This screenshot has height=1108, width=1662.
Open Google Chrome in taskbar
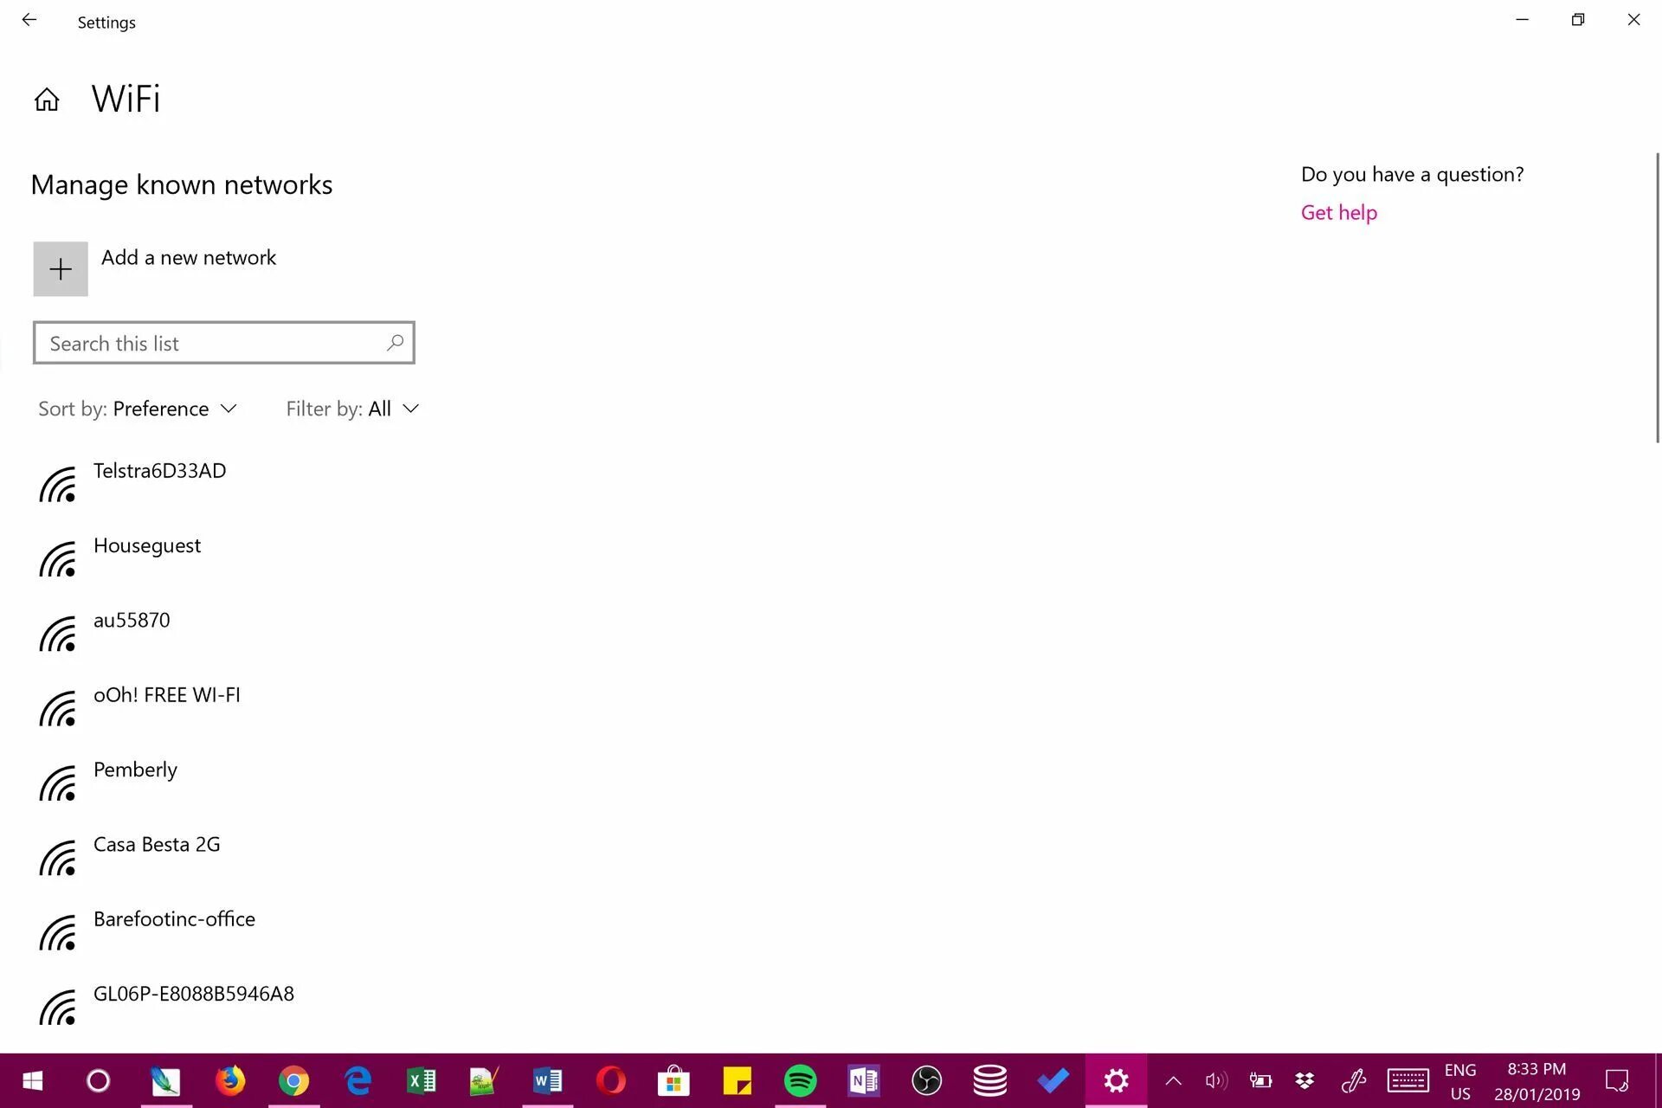(293, 1080)
